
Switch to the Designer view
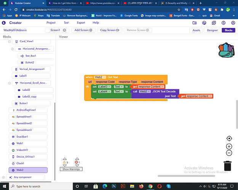coord(212,30)
